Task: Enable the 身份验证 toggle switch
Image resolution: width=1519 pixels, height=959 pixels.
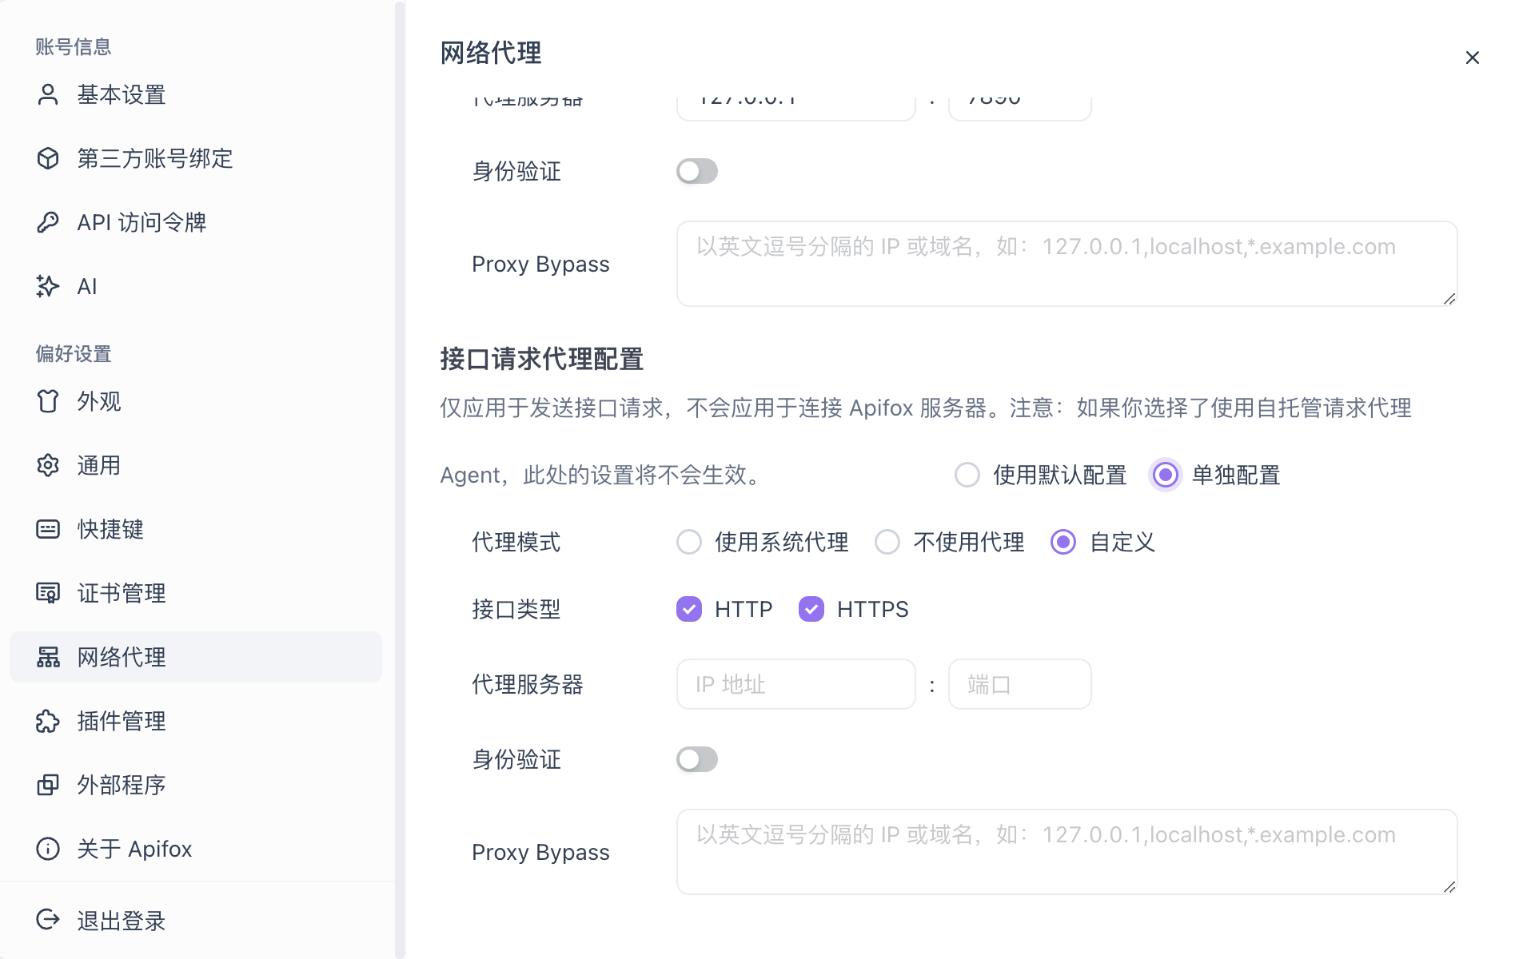Action: tap(696, 759)
